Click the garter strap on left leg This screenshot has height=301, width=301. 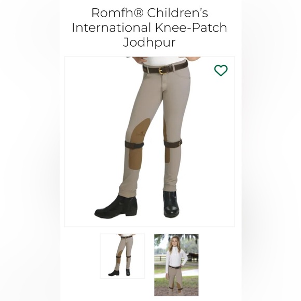point(134,145)
